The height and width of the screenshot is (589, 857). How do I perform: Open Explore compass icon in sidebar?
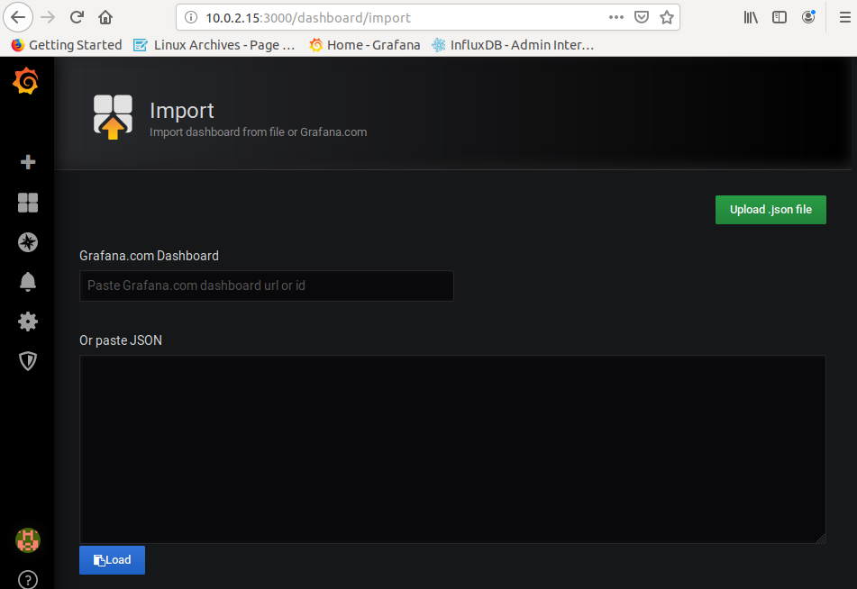point(28,242)
